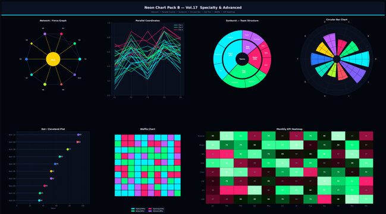Select the small yellow node in network graph
Viewport: 386px width, 214px height.
click(x=32, y=43)
